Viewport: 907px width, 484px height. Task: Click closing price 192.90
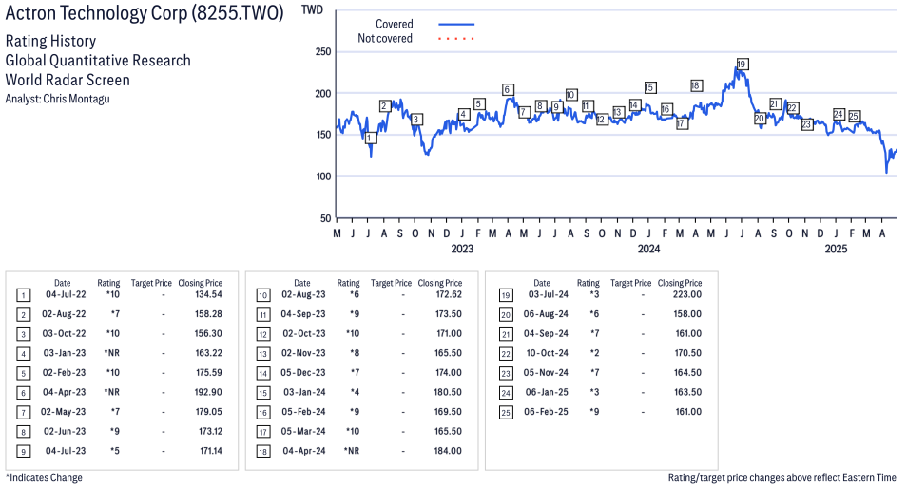click(x=208, y=392)
